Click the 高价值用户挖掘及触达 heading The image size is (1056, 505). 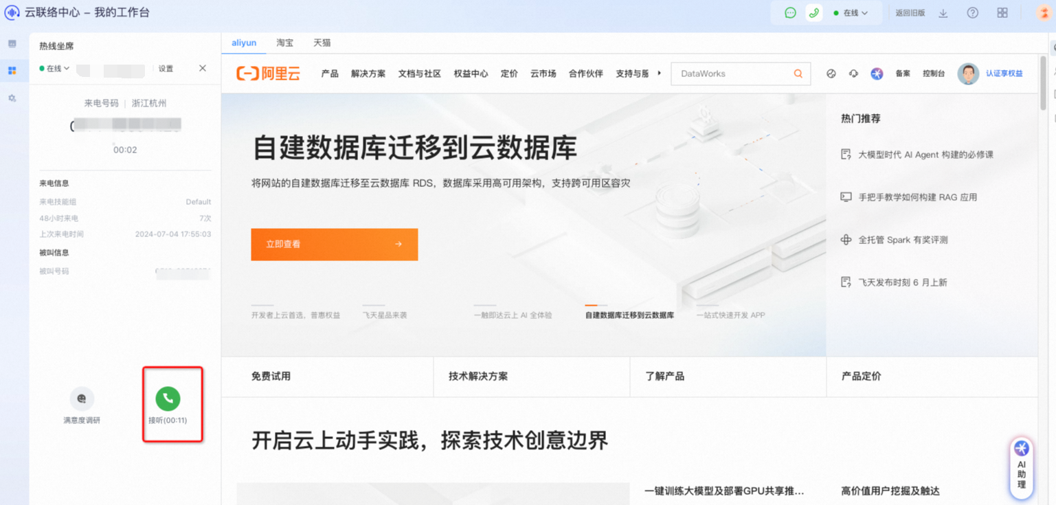click(890, 491)
